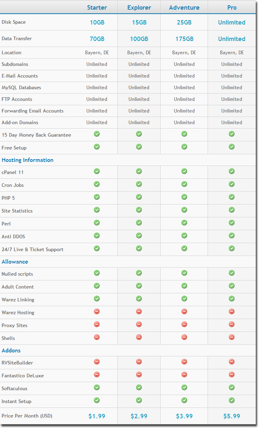
Task: Click Pro's Shells red denied icon
Action: (232, 338)
